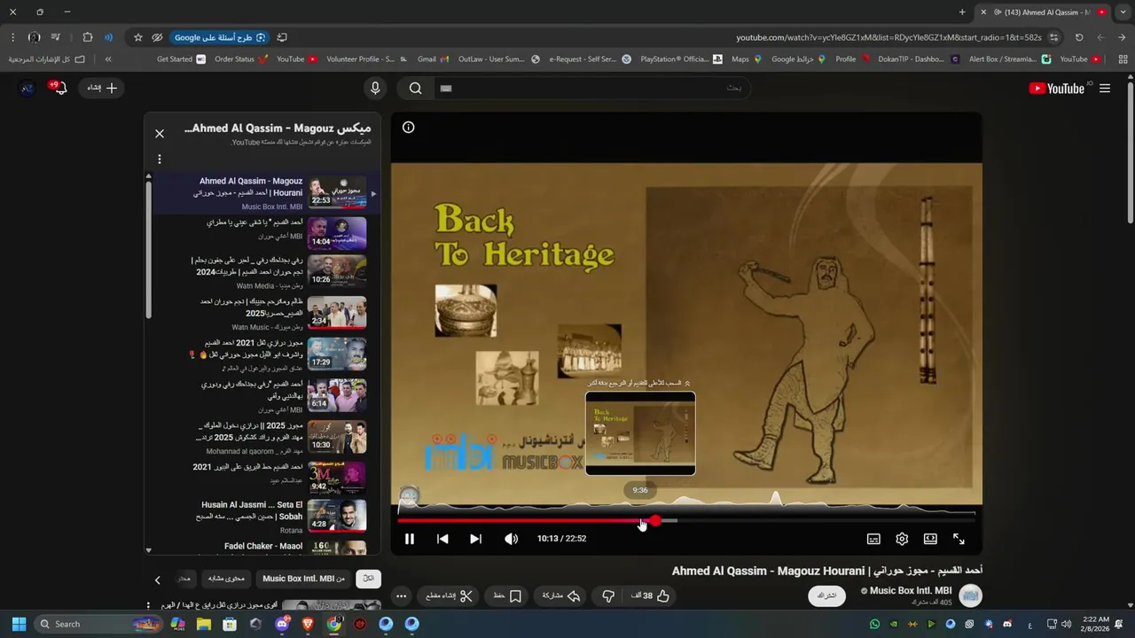Image resolution: width=1135 pixels, height=638 pixels.
Task: Subscribe to Music Box Intl. MBI
Action: [826, 595]
